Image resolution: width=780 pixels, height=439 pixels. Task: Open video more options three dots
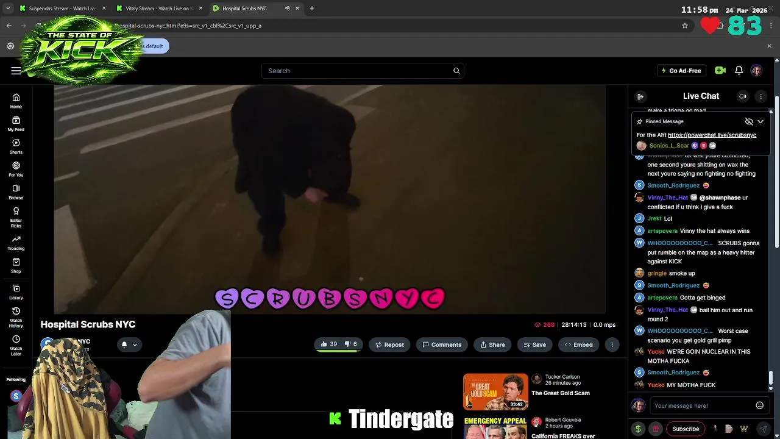pyautogui.click(x=612, y=344)
